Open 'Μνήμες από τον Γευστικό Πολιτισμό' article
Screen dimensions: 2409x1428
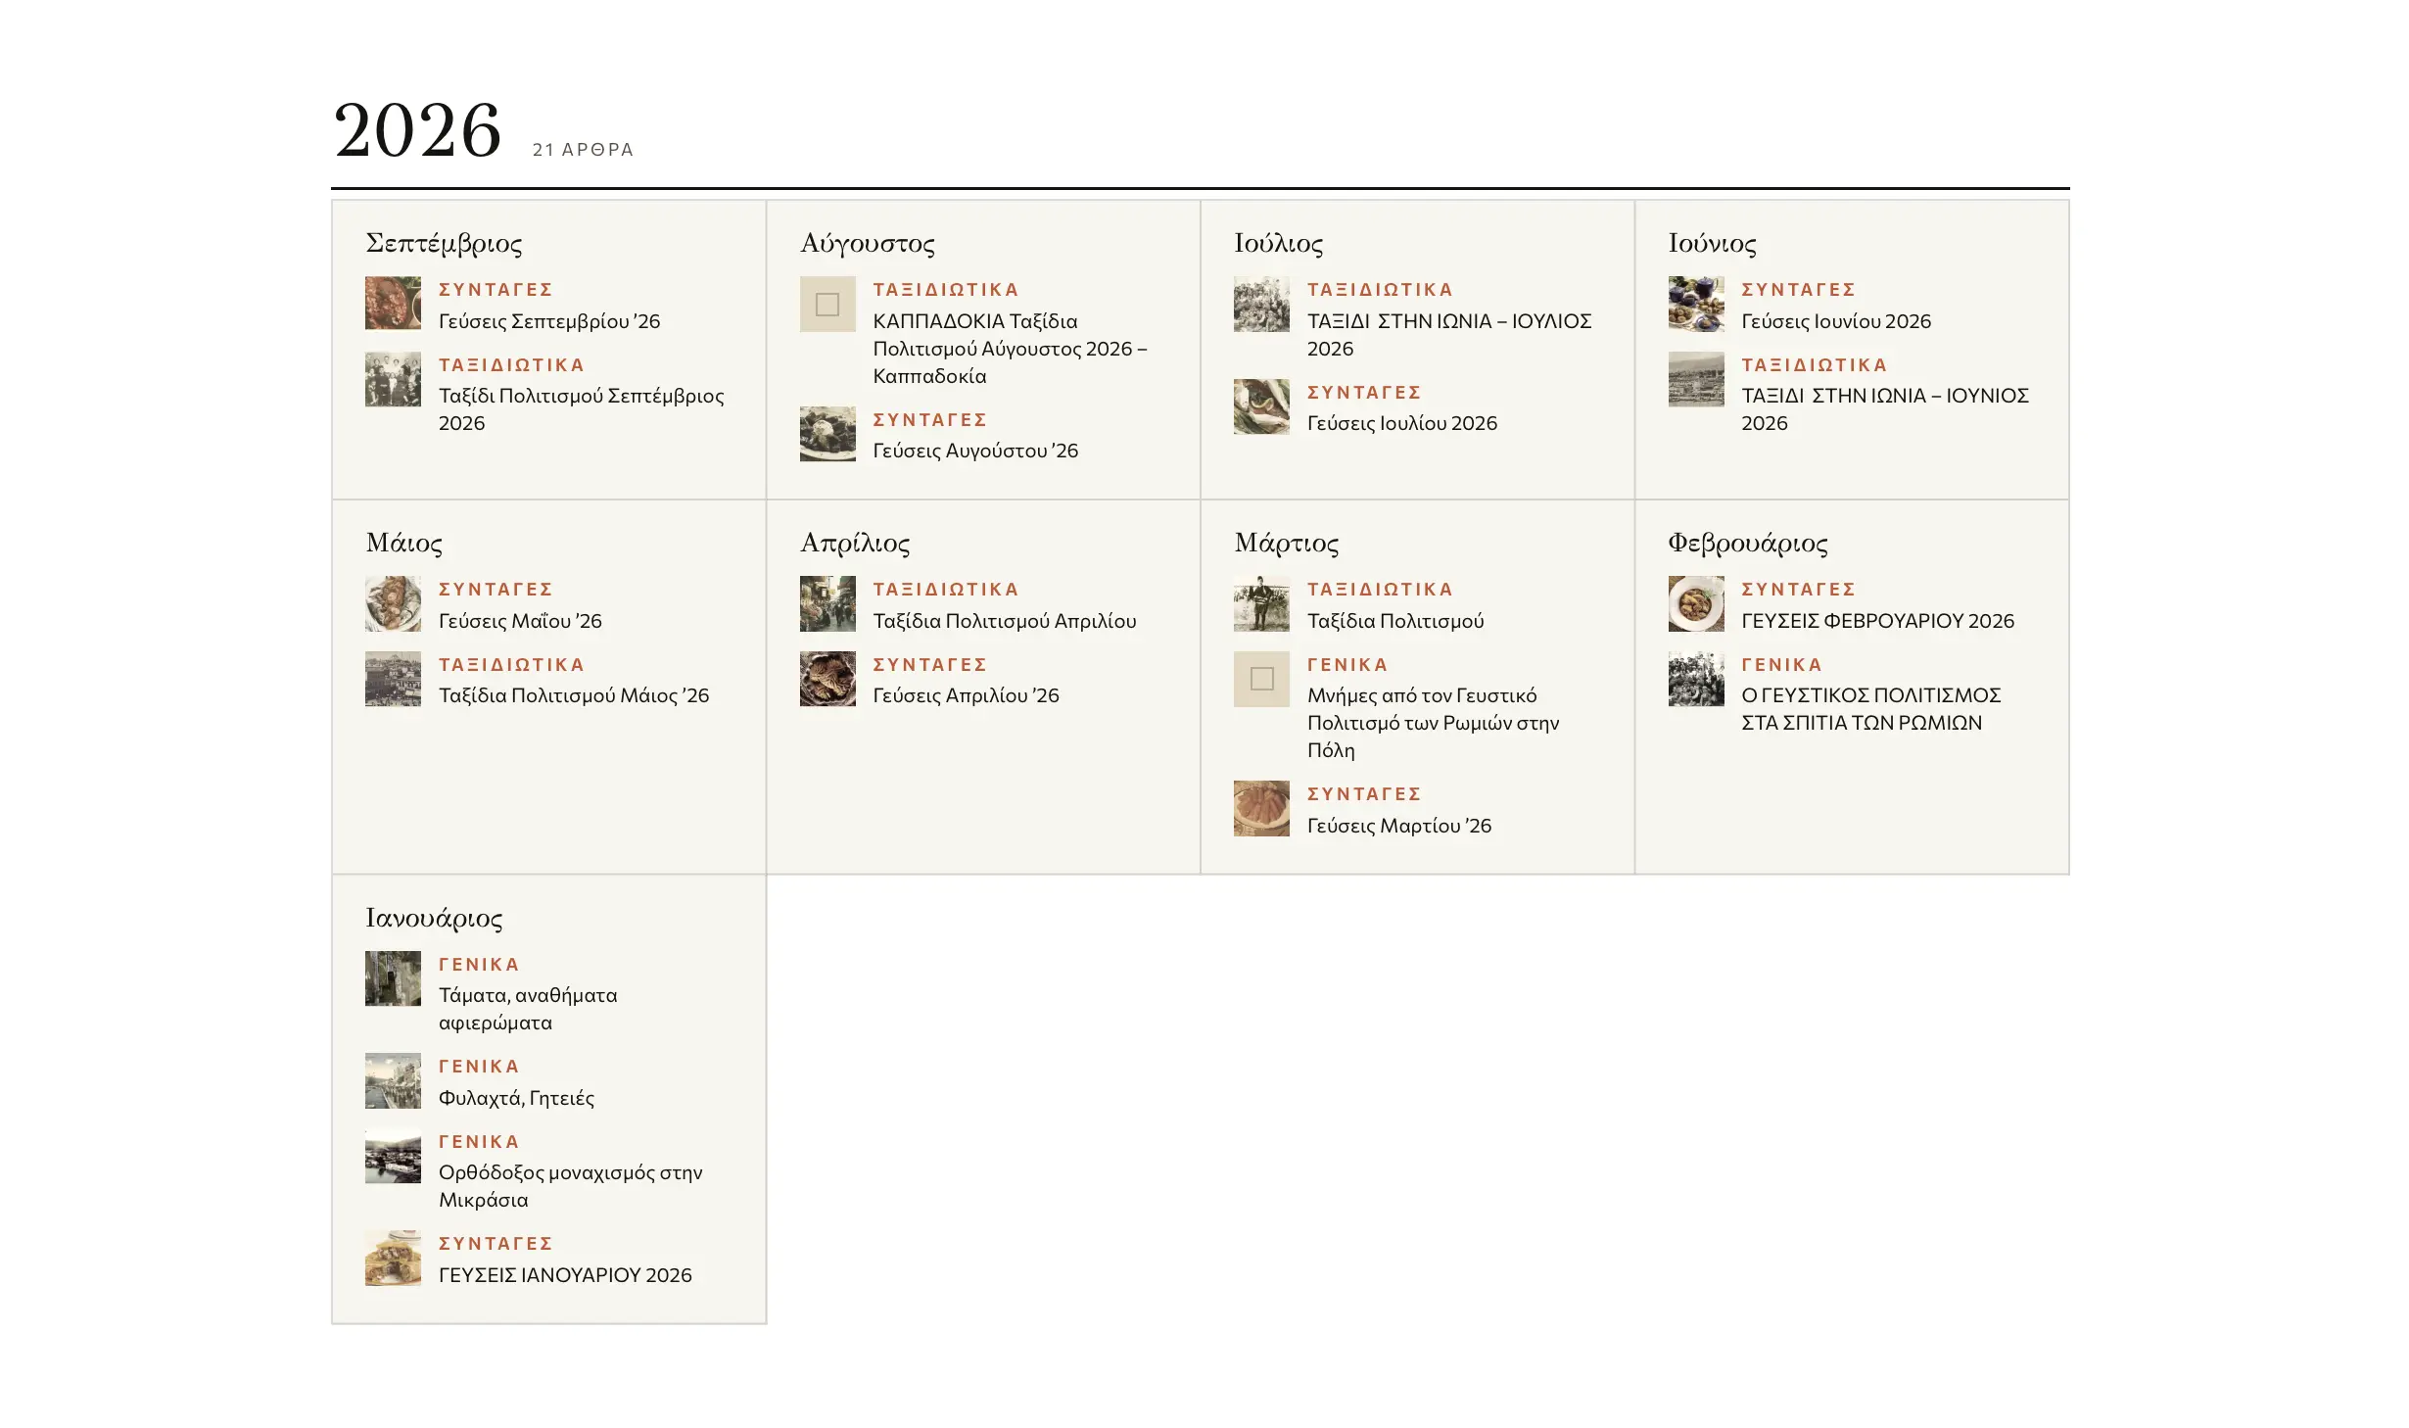click(1433, 723)
